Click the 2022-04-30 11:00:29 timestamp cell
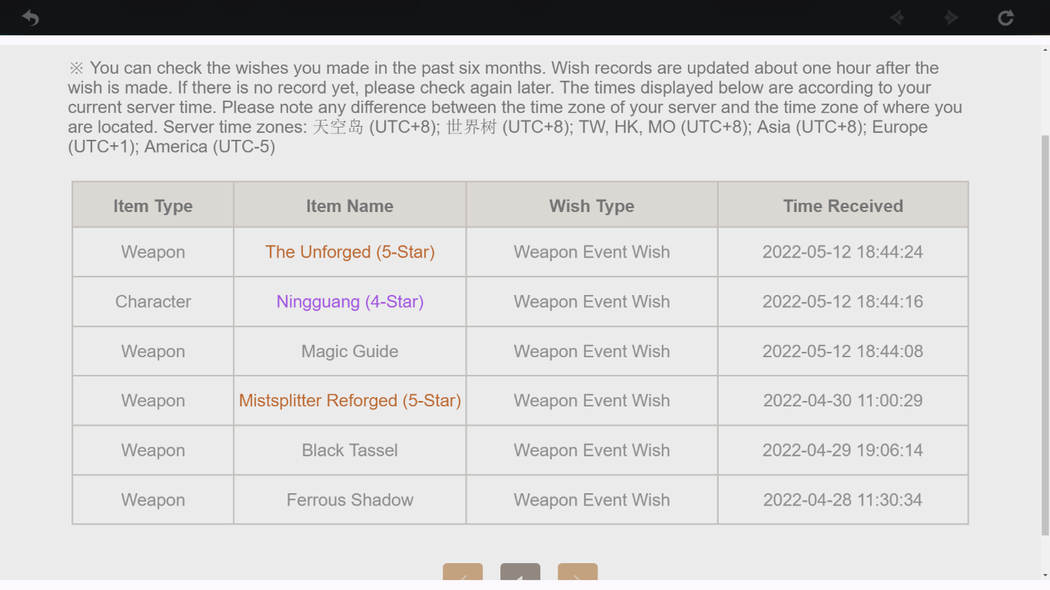This screenshot has height=590, width=1050. tap(843, 401)
